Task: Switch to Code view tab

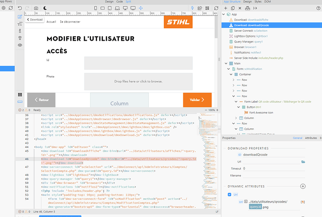Action: [x=119, y=2]
